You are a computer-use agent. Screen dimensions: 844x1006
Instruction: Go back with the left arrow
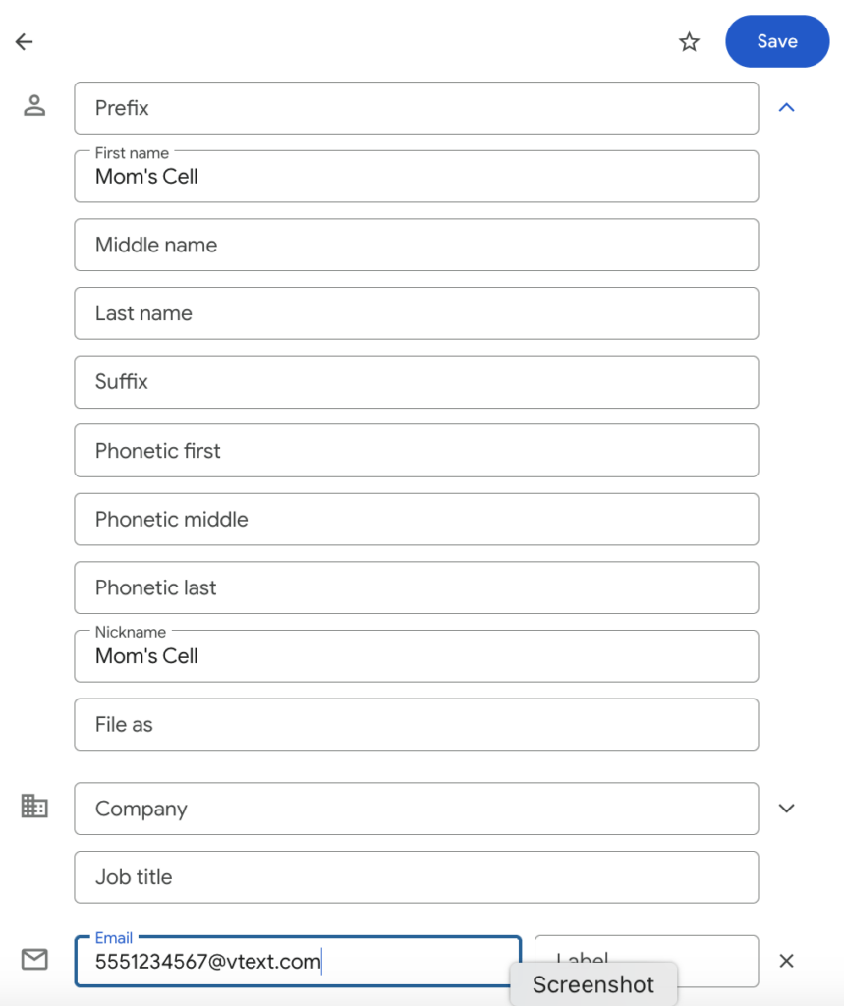tap(25, 41)
